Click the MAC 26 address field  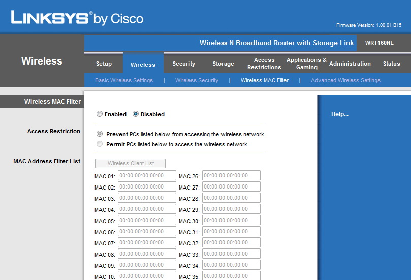pyautogui.click(x=232, y=175)
